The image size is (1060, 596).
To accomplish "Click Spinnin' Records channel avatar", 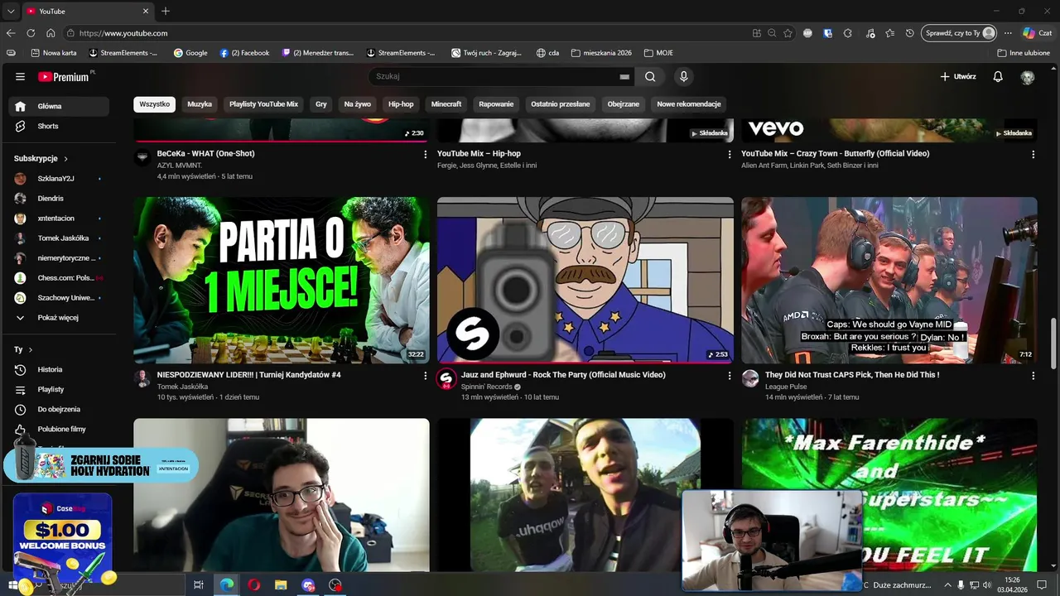I will pos(446,379).
